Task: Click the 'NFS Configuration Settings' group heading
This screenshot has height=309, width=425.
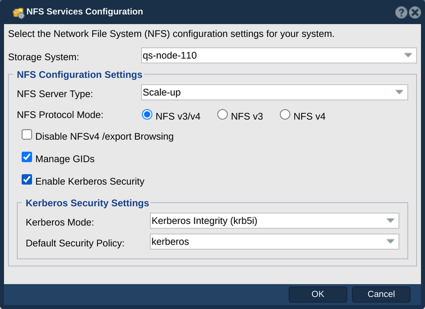Action: coord(79,74)
